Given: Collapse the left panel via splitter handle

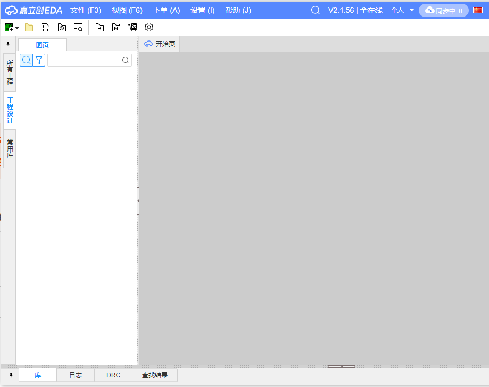Looking at the screenshot, I should point(138,201).
